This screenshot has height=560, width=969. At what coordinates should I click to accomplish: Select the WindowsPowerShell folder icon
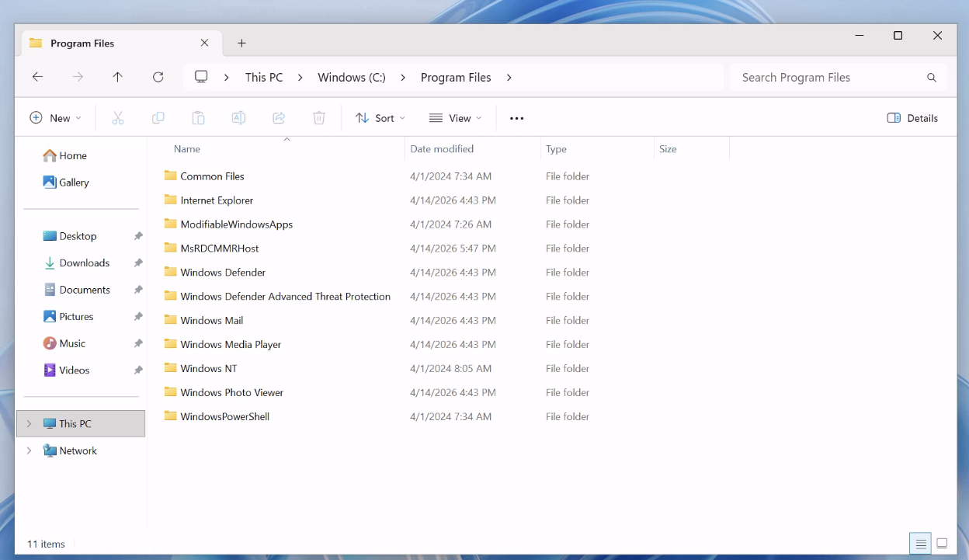click(x=171, y=416)
